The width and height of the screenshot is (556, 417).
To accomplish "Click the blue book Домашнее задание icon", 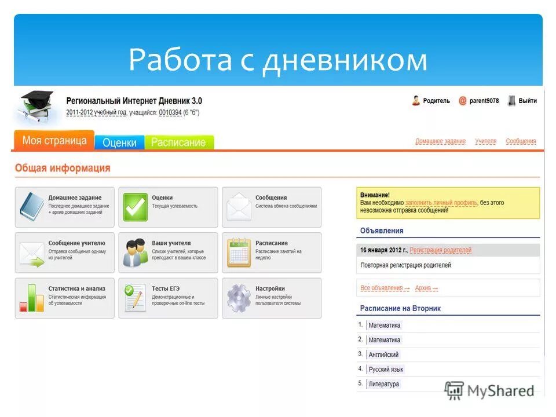I will coord(32,207).
